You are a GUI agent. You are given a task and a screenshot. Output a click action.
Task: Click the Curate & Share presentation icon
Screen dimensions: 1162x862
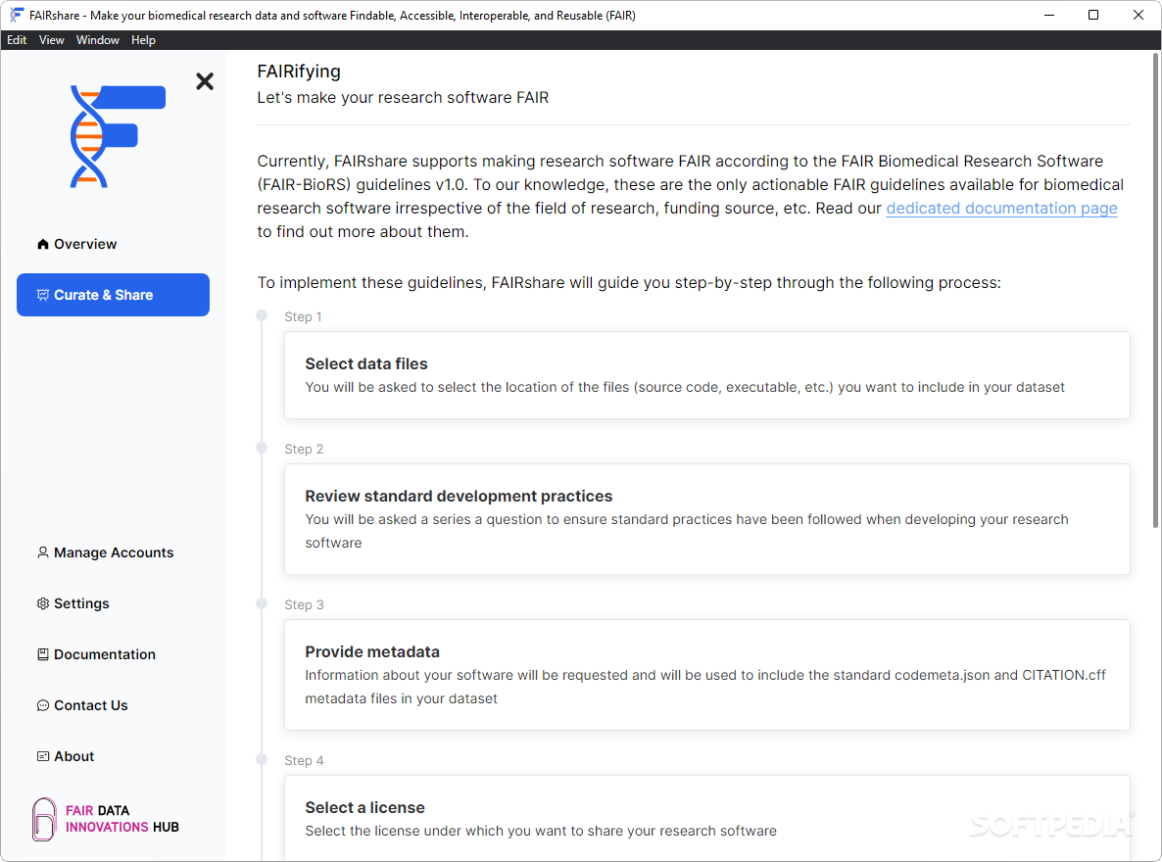point(43,295)
